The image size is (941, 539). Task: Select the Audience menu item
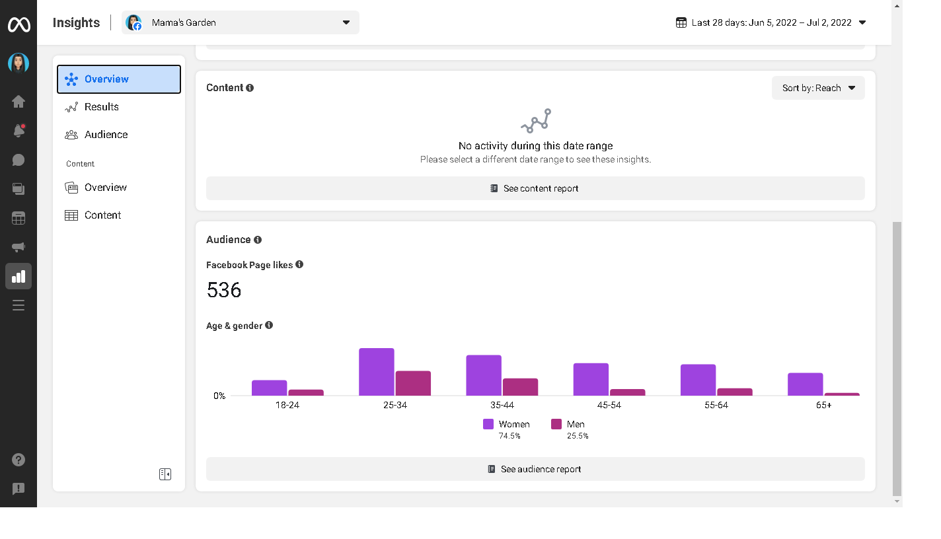pyautogui.click(x=106, y=135)
